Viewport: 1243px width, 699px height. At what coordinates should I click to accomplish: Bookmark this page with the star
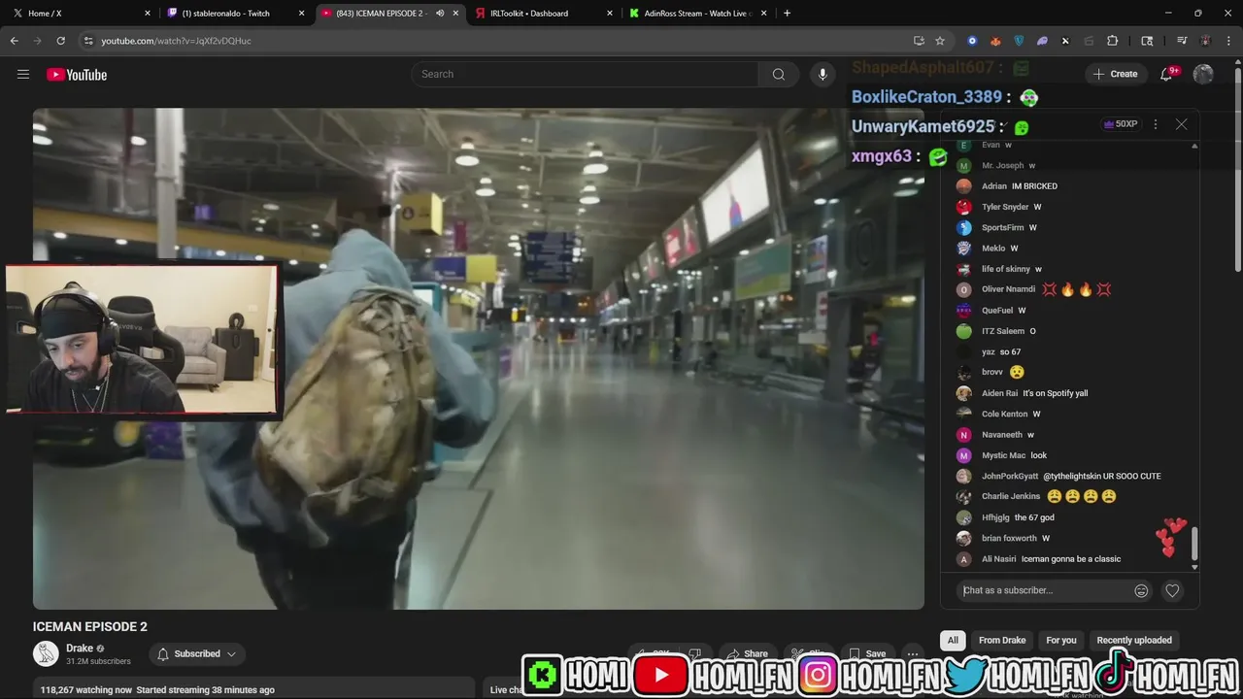[940, 41]
